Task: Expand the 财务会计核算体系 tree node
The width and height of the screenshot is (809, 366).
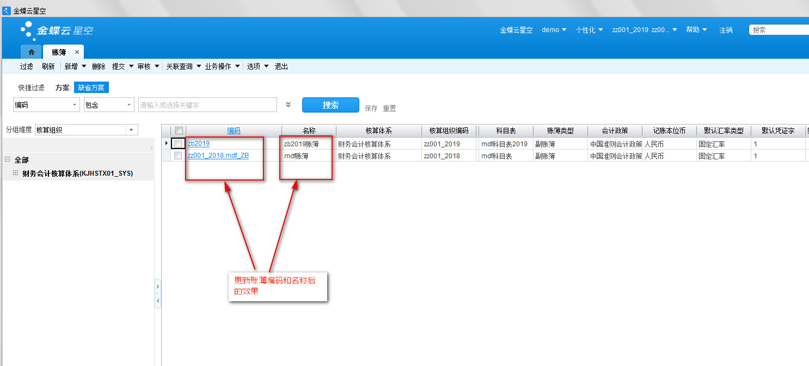Action: pos(16,173)
